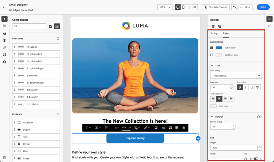This screenshot has width=274, height=162.
Task: Open the links icon in left rail
Action: pos(4,48)
